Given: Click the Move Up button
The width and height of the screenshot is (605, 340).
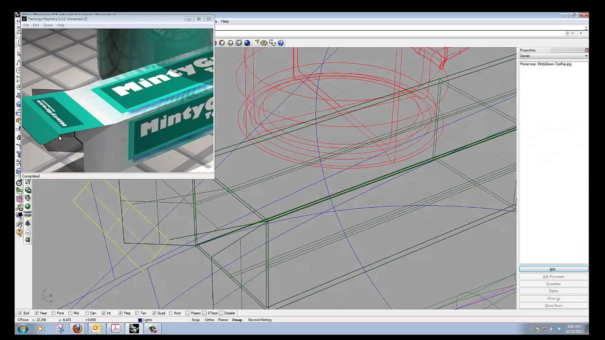Looking at the screenshot, I should [x=553, y=298].
